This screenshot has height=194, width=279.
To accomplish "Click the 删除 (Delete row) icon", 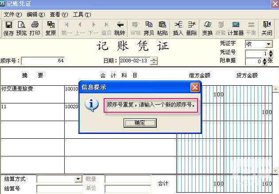I will click(191, 28).
